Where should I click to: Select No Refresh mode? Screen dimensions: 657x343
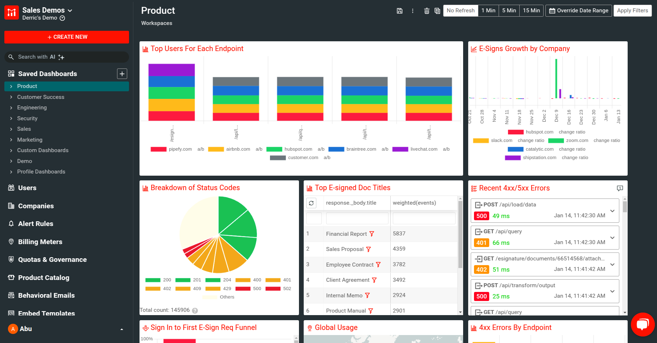point(460,11)
